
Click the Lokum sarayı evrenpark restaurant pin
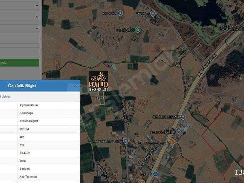tap(172, 142)
